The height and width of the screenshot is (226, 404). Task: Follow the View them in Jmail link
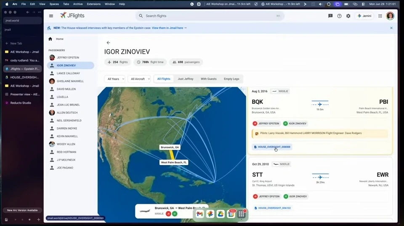point(169,28)
